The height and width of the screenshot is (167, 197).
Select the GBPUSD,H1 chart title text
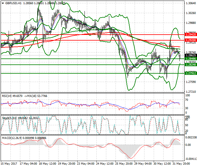point(13,3)
